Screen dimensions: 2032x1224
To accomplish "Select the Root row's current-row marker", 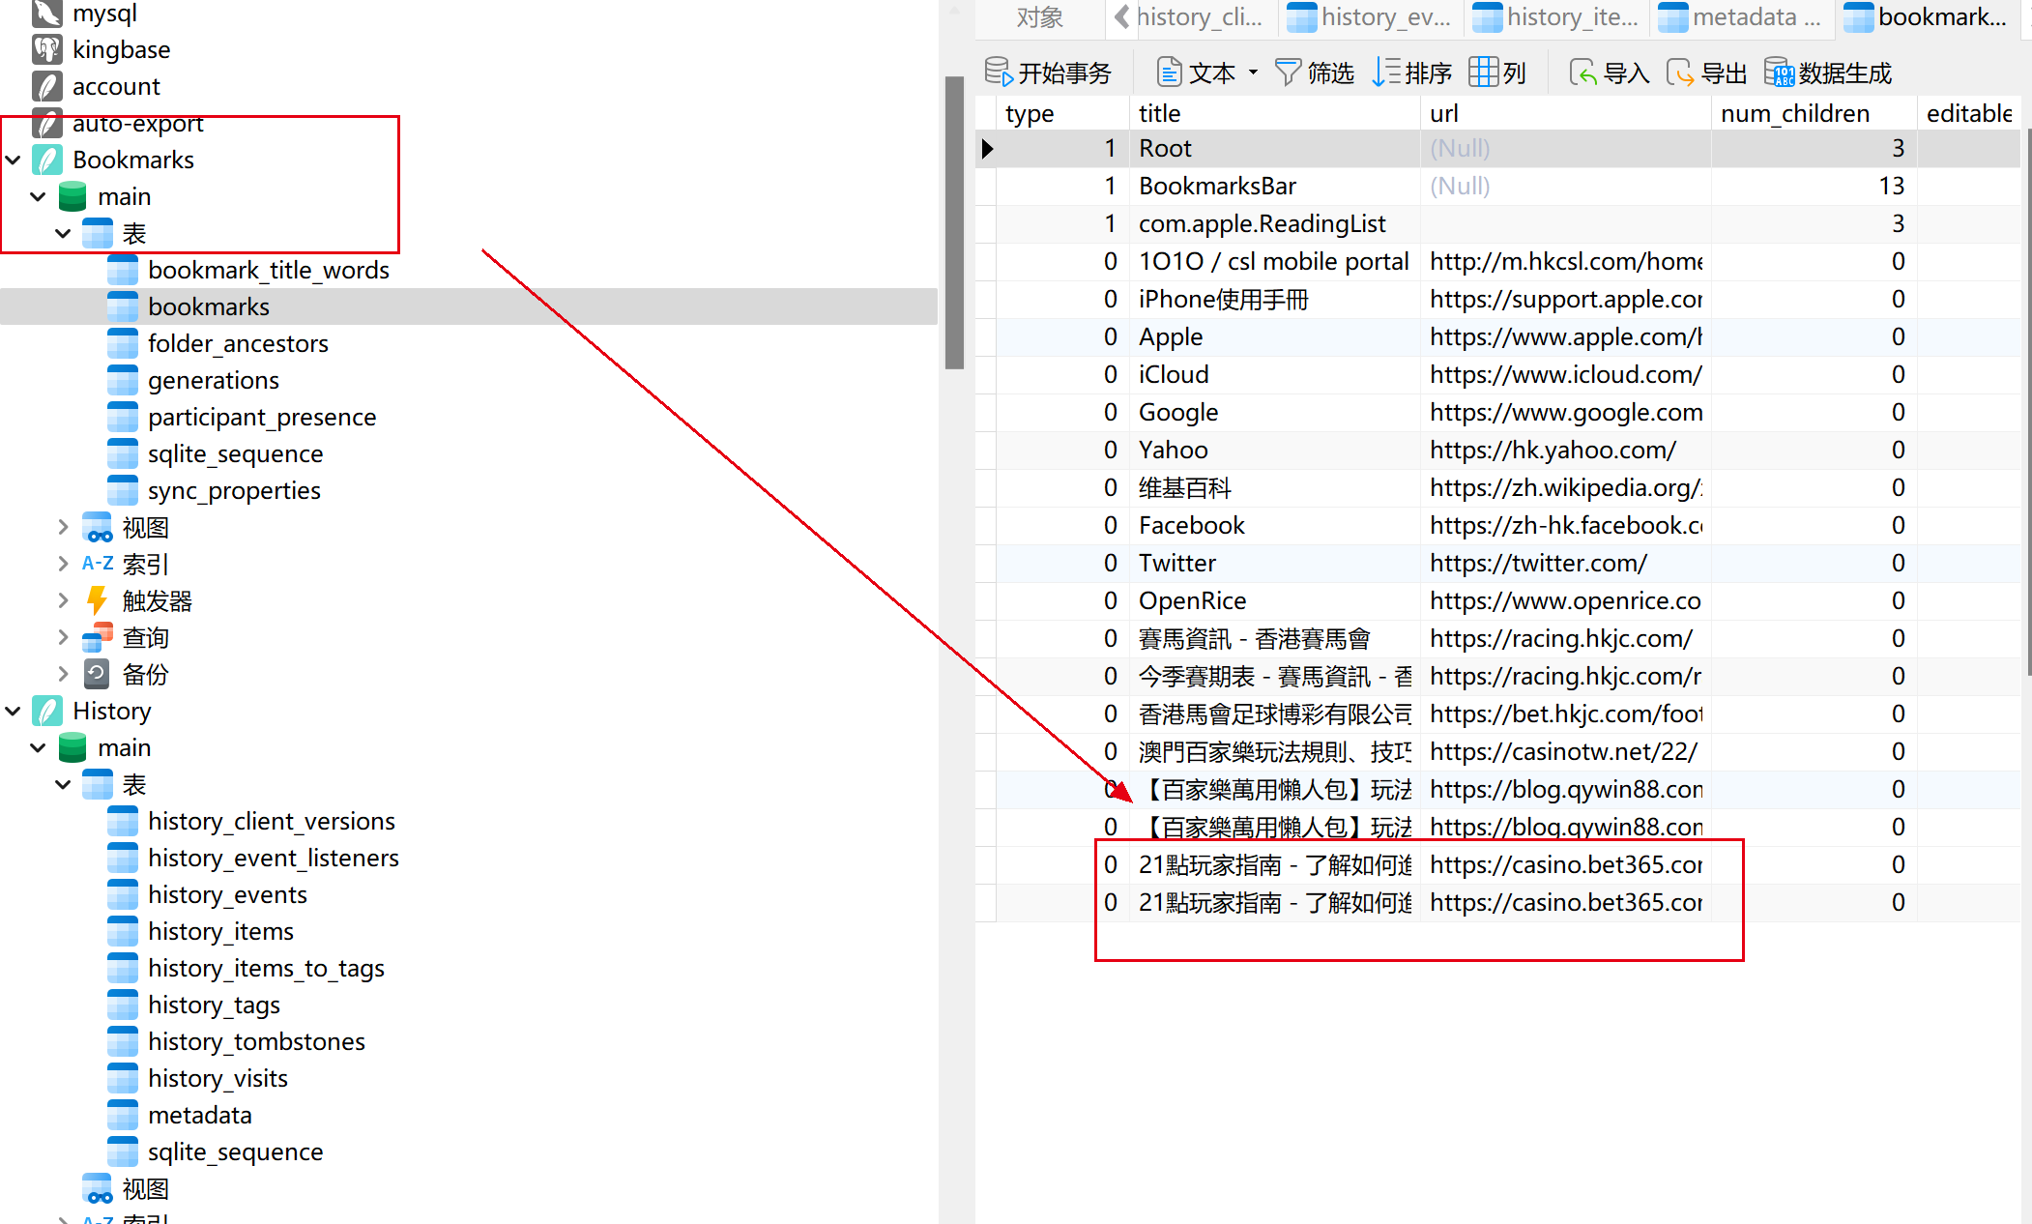I will coord(986,148).
